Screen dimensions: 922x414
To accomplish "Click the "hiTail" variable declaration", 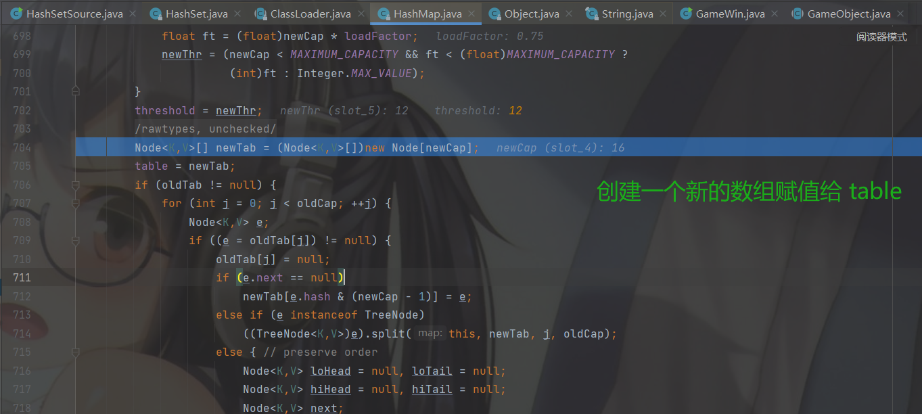I will point(432,389).
